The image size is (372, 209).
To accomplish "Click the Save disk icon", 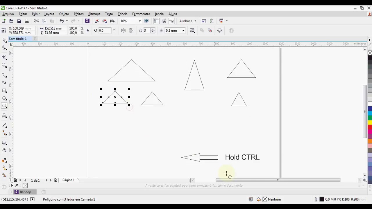I will [19, 21].
